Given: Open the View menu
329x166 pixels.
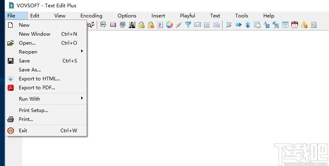Looking at the screenshot, I should pos(60,16).
